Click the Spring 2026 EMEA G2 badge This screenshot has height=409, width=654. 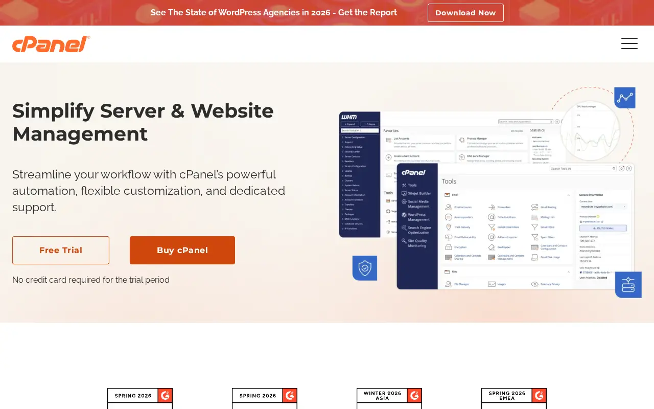pyautogui.click(x=514, y=398)
